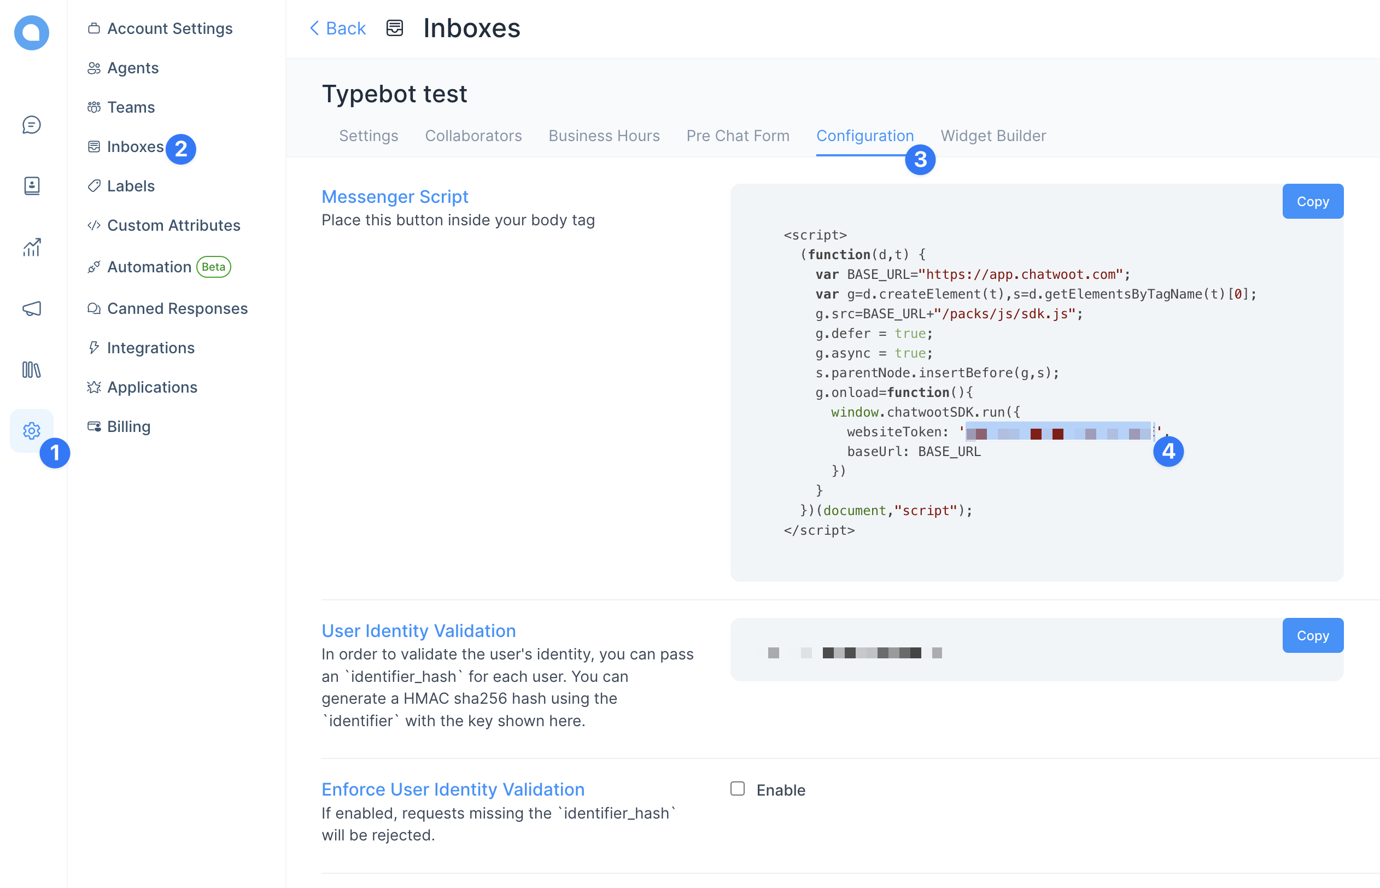Click the Chatwoot logo

coord(32,33)
